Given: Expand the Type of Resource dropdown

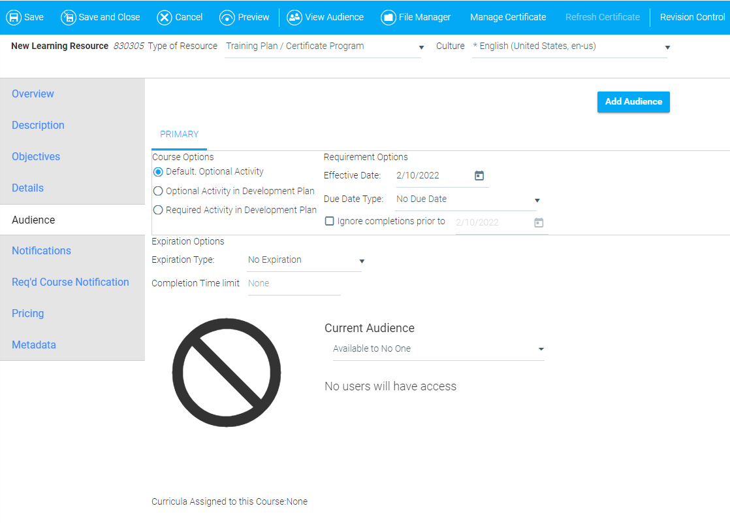Looking at the screenshot, I should (323, 47).
